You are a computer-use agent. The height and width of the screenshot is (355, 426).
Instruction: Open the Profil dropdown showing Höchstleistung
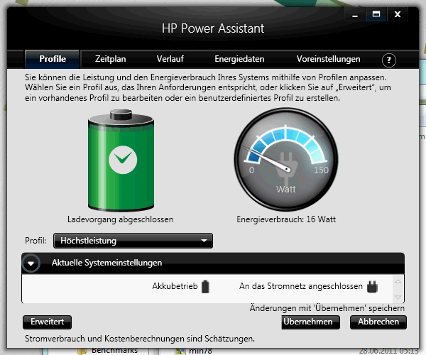(133, 241)
